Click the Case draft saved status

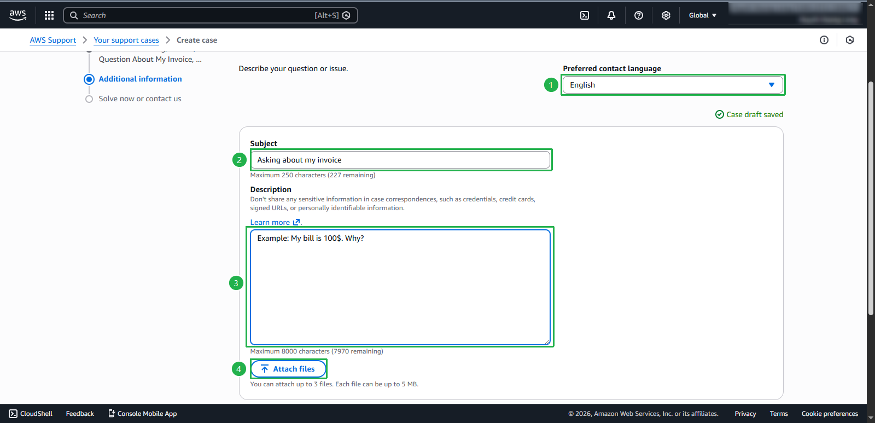749,114
